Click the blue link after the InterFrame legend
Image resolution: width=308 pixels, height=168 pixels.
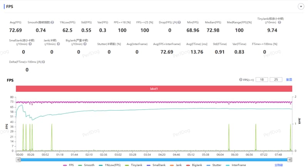[x=278, y=165]
